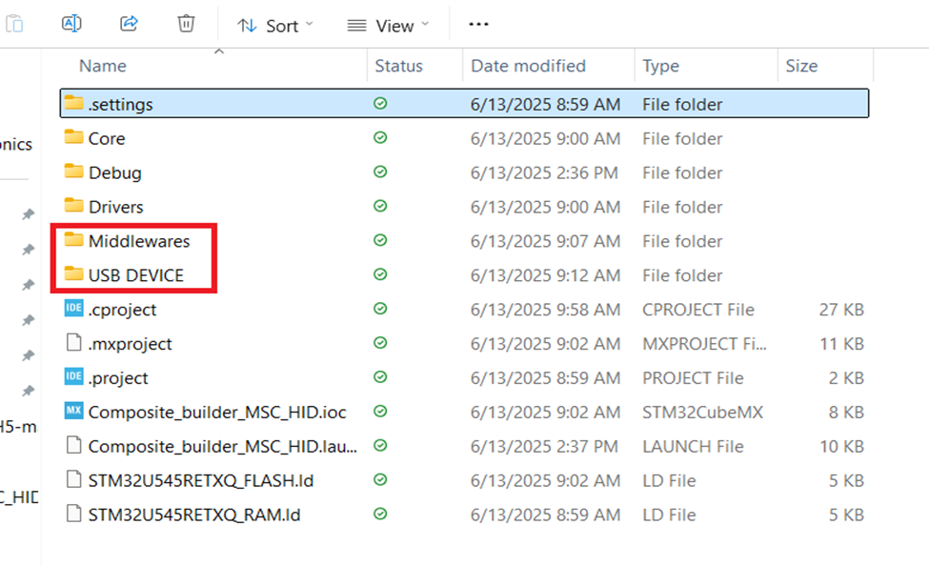This screenshot has height=566, width=929.
Task: Click the 2 KB size cell
Action: pyautogui.click(x=846, y=378)
